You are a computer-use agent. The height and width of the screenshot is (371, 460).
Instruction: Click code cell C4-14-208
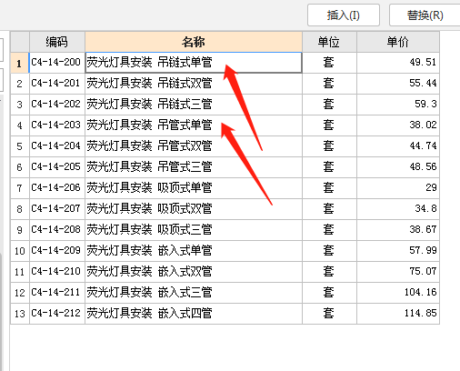point(57,230)
